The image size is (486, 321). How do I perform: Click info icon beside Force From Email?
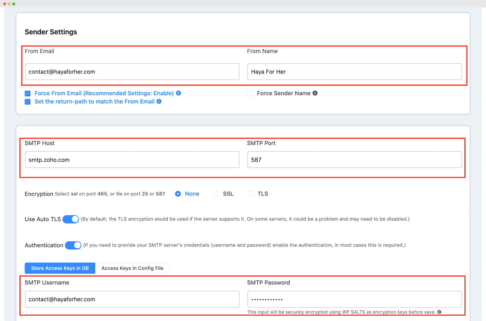pyautogui.click(x=179, y=93)
